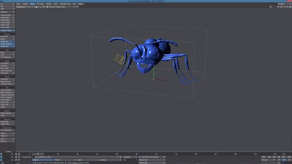Image resolution: width=292 pixels, height=164 pixels.
Task: Click the maximize viewport icon
Action: (290, 7)
